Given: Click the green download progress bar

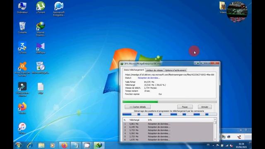Looking at the screenshot, I should pos(169,102).
